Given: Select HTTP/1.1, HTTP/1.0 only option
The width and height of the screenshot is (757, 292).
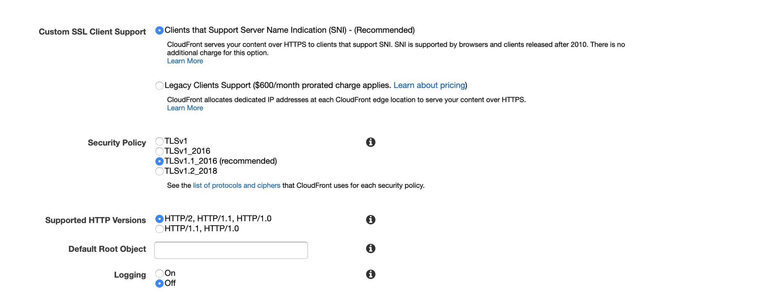Looking at the screenshot, I should click(x=159, y=229).
